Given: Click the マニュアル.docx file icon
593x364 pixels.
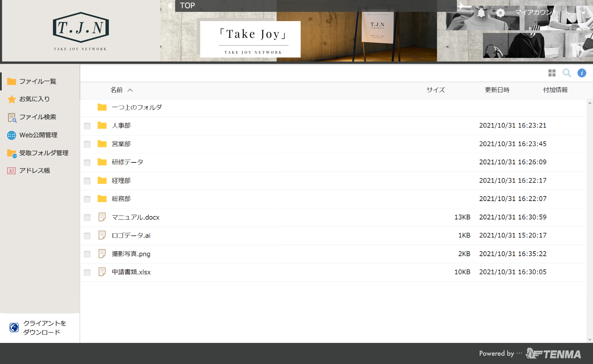Looking at the screenshot, I should pos(102,217).
